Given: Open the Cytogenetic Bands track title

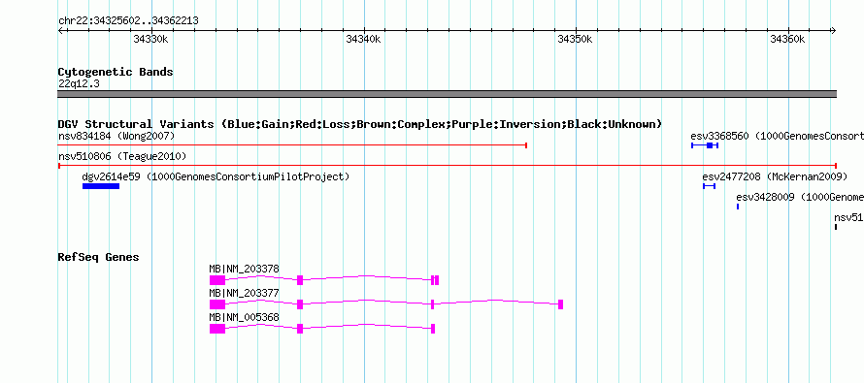Looking at the screenshot, I should [x=116, y=72].
